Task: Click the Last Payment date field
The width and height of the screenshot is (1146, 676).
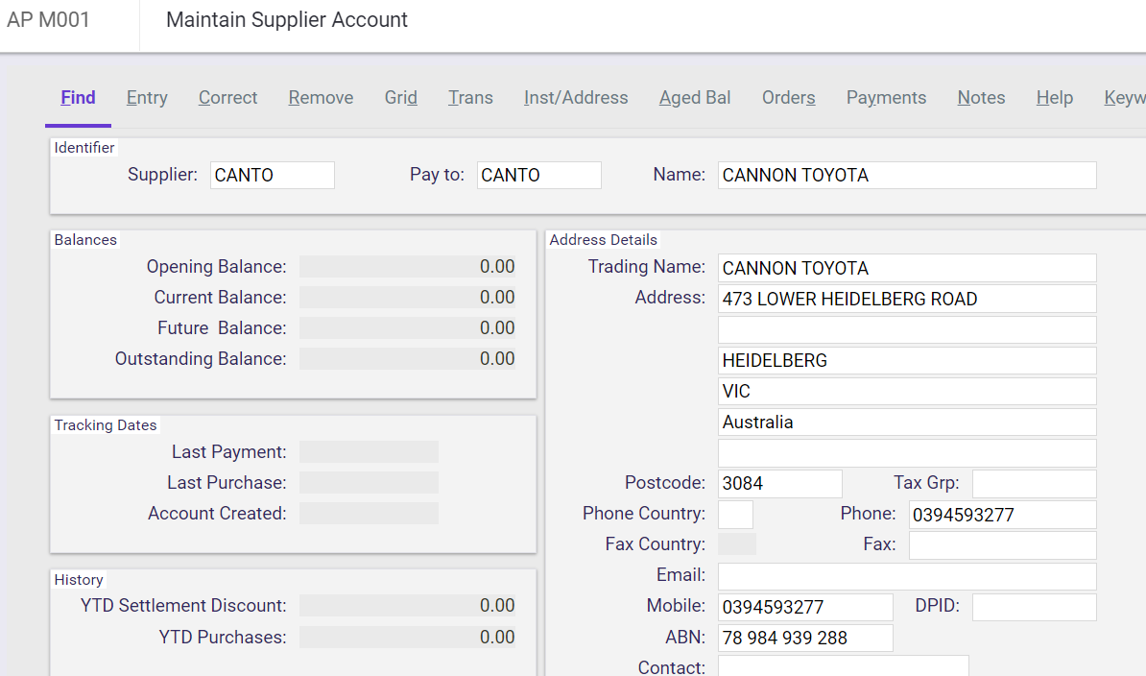Action: pyautogui.click(x=370, y=451)
